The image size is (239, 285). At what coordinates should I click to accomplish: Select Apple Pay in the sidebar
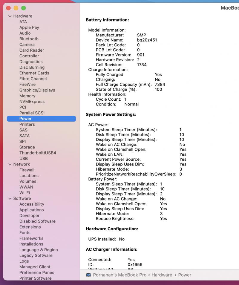pos(29,27)
